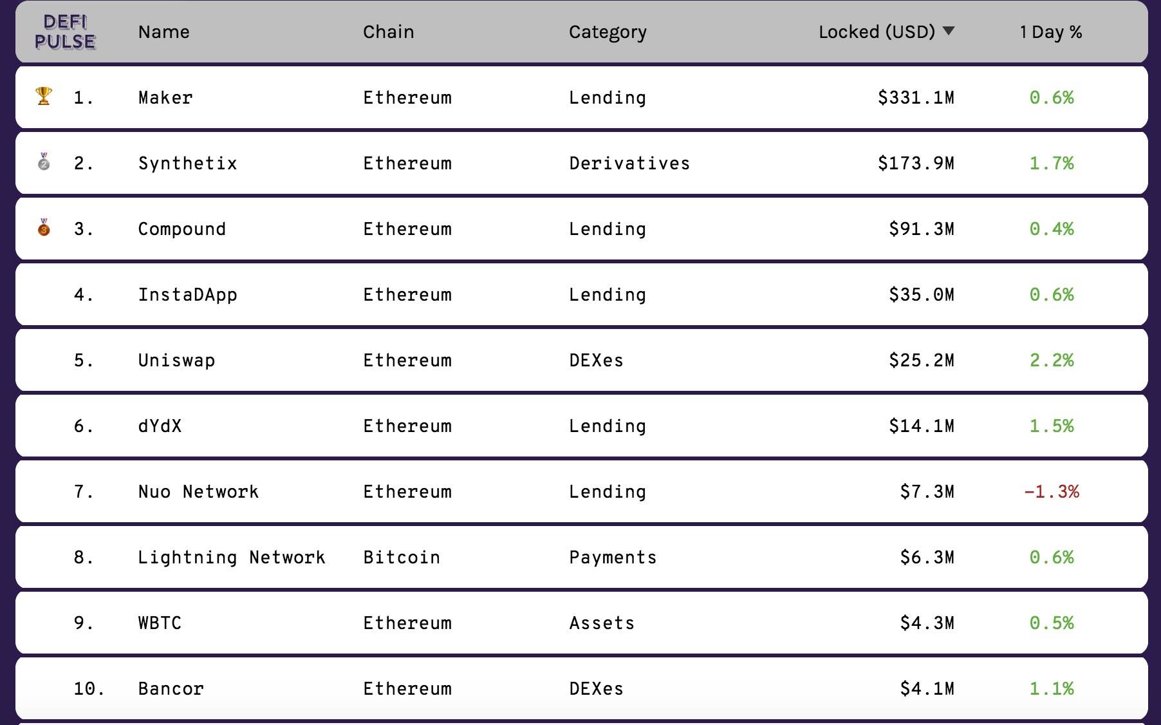Image resolution: width=1161 pixels, height=725 pixels.
Task: Open the Nuo Network entry
Action: [x=198, y=491]
